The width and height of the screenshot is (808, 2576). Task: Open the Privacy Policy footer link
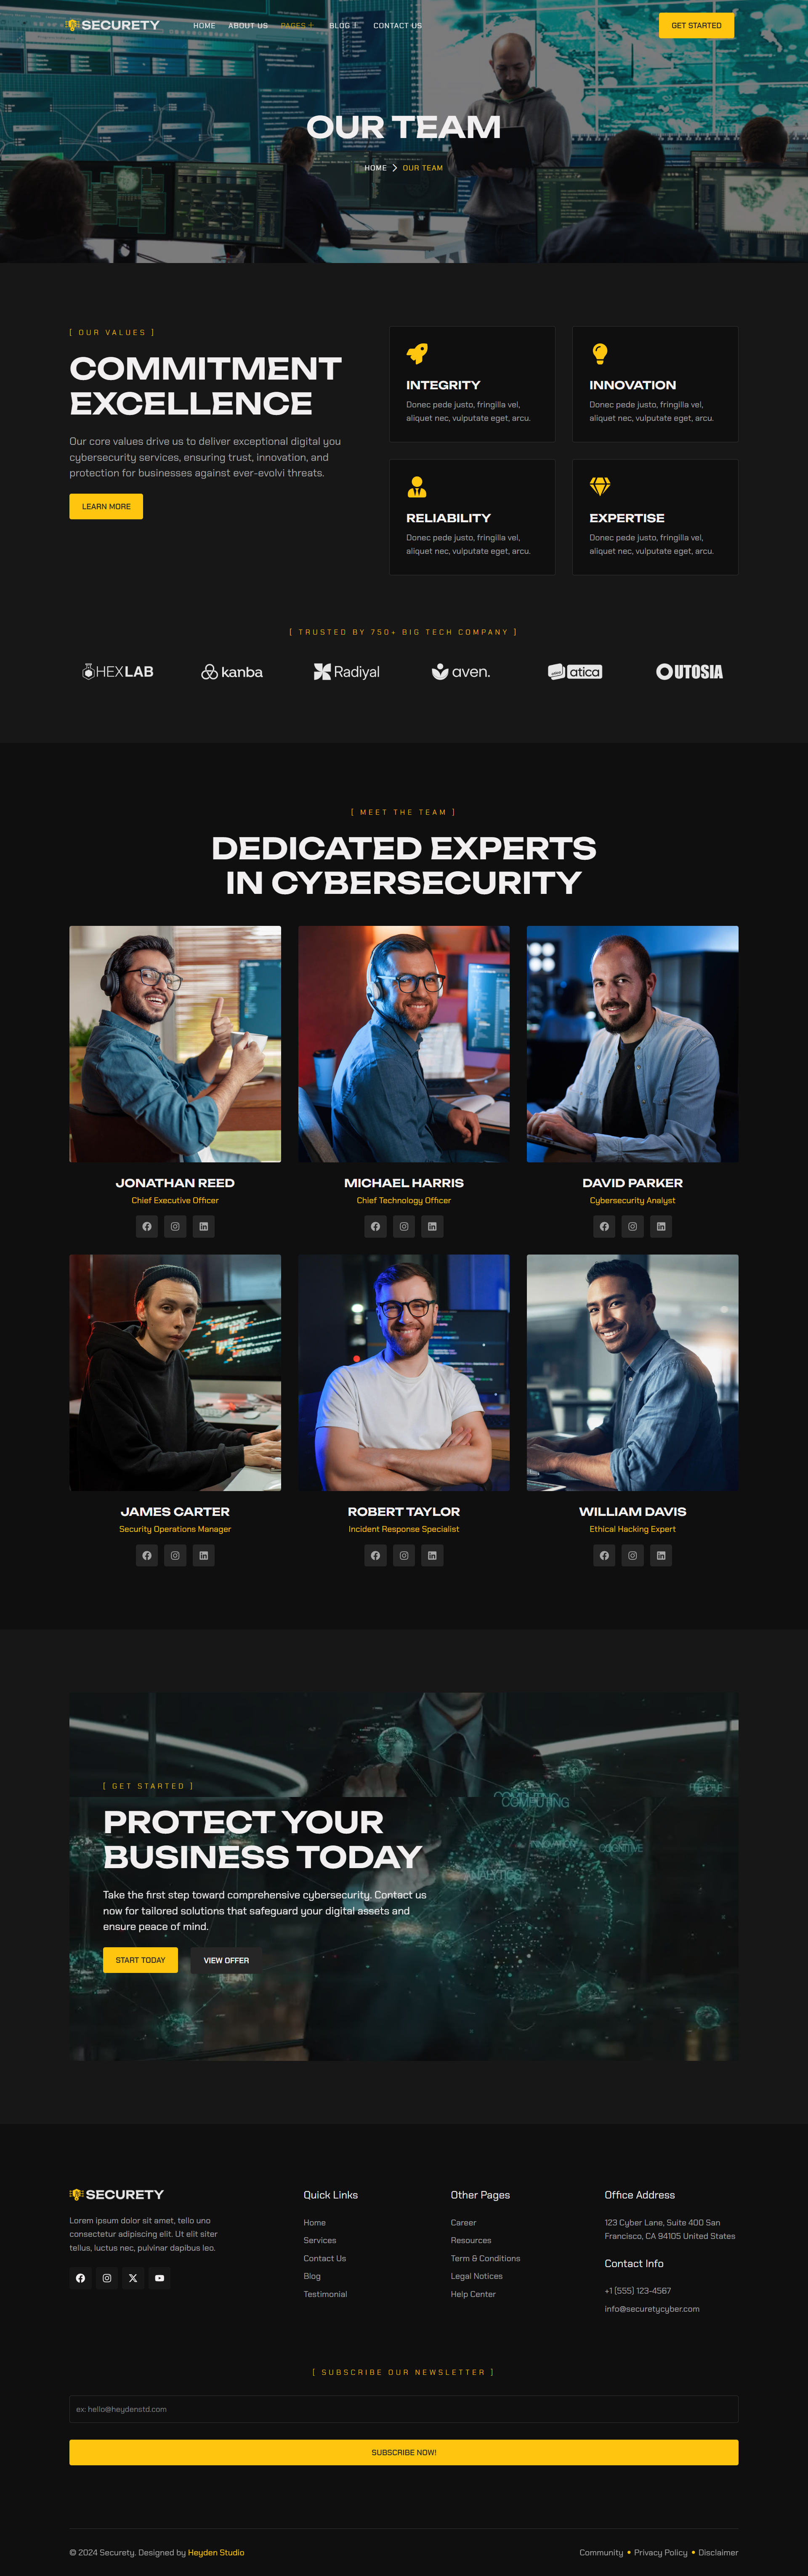(x=660, y=2552)
